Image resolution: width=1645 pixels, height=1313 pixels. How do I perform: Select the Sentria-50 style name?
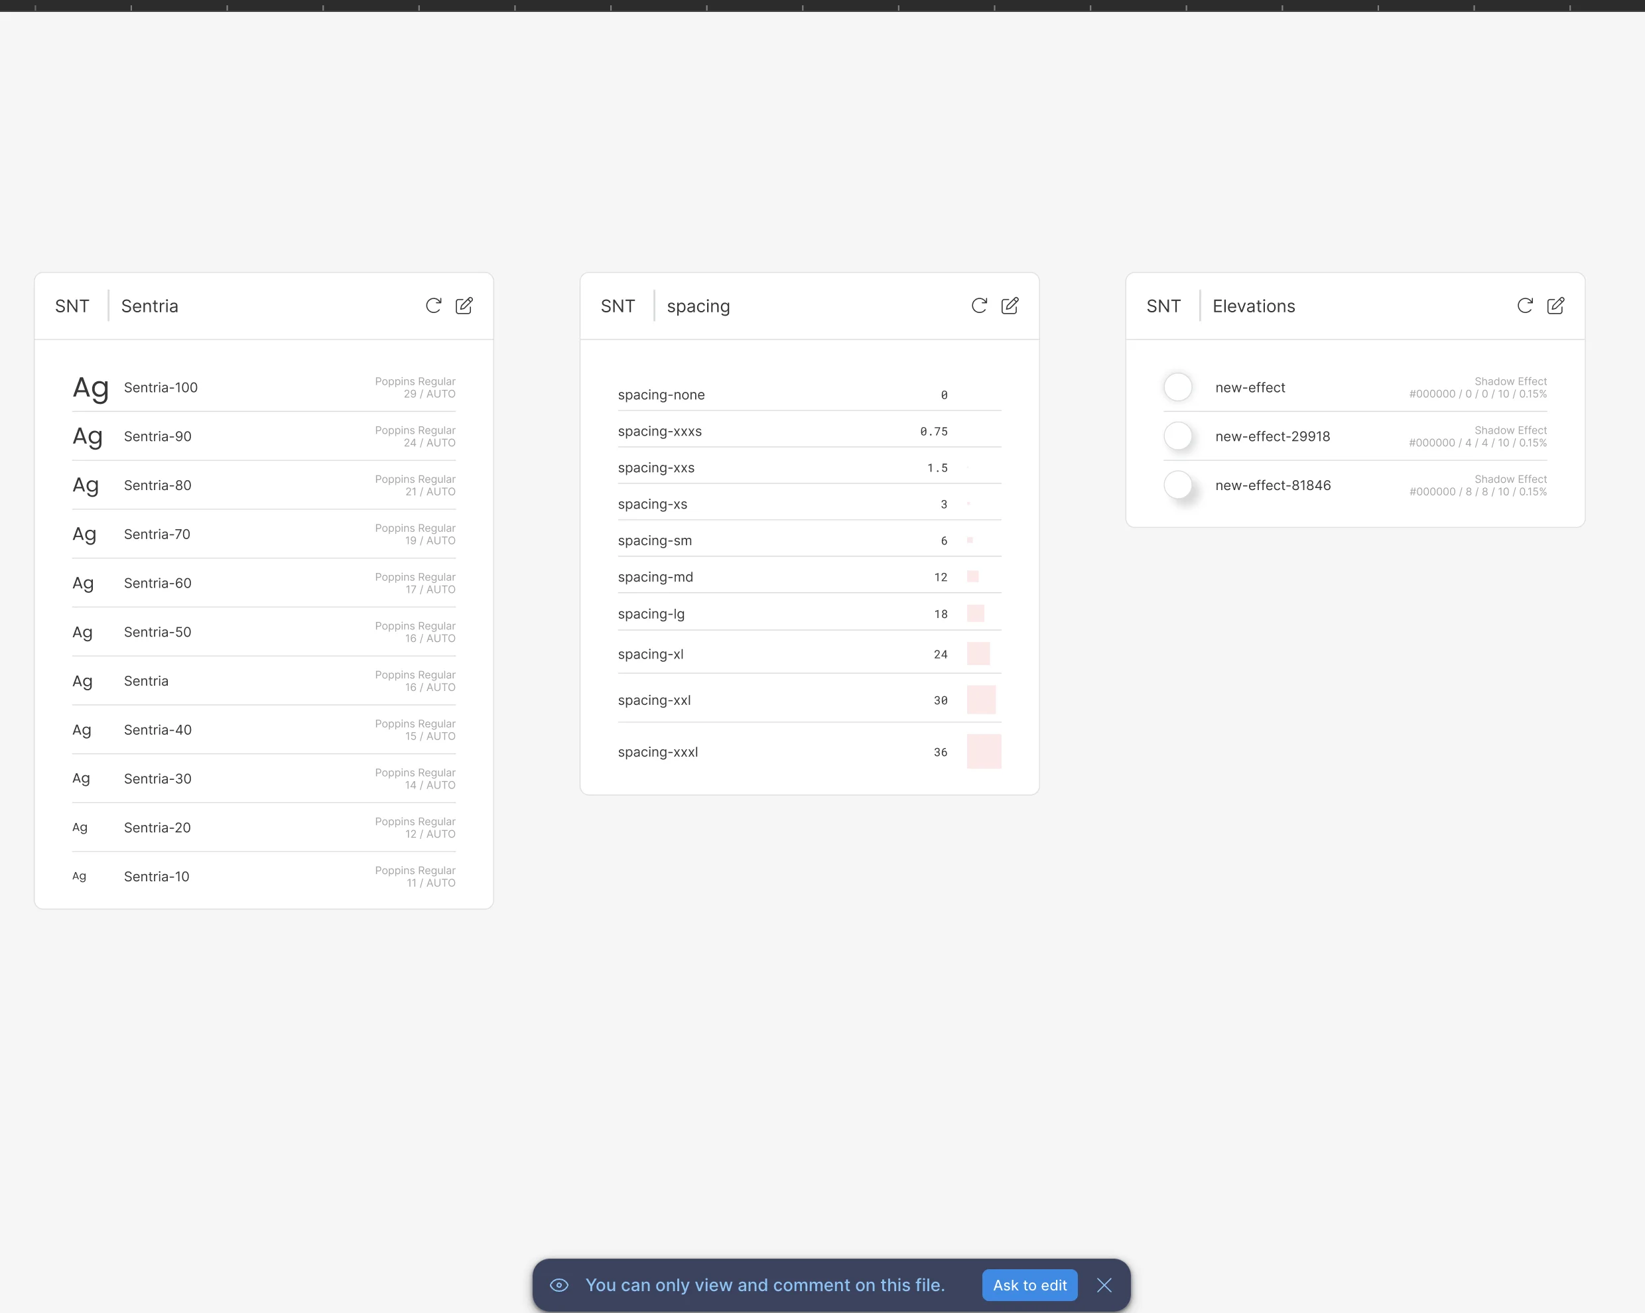158,632
